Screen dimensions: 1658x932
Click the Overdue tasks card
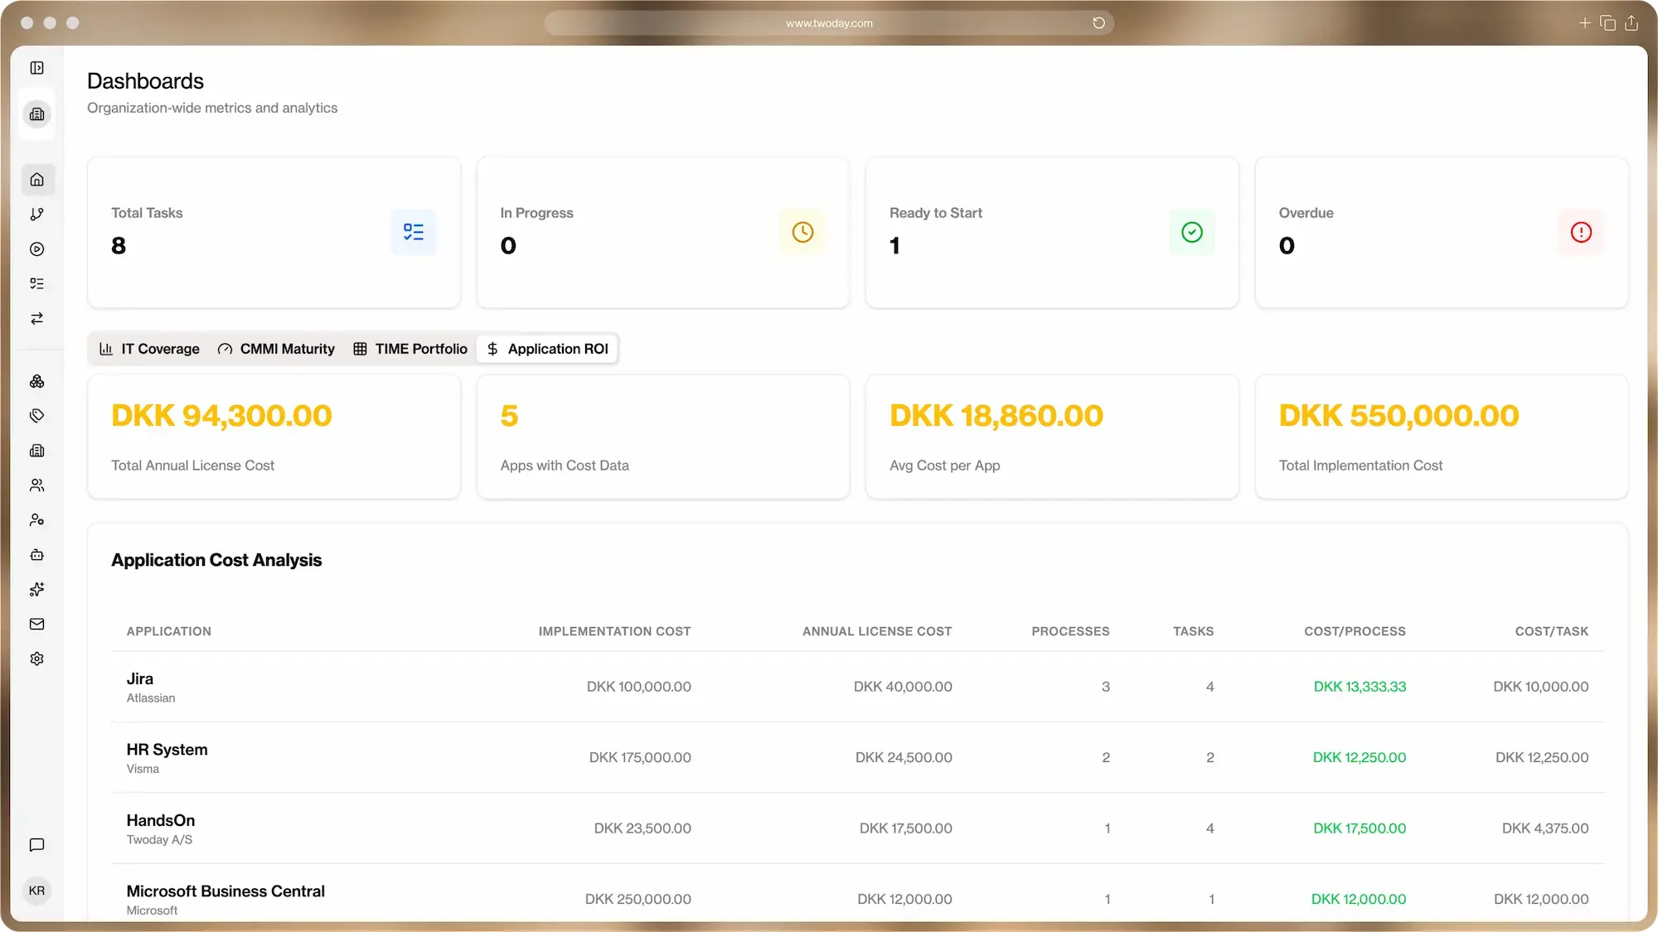point(1441,232)
